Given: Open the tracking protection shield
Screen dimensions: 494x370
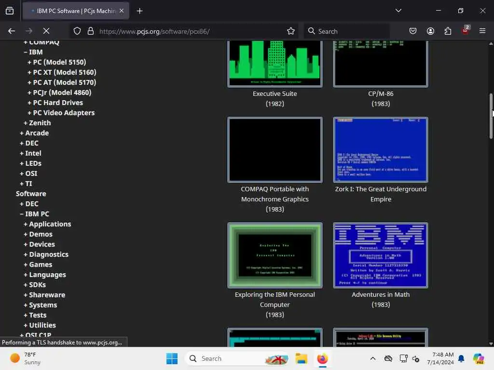Looking at the screenshot, I should 77,31.
